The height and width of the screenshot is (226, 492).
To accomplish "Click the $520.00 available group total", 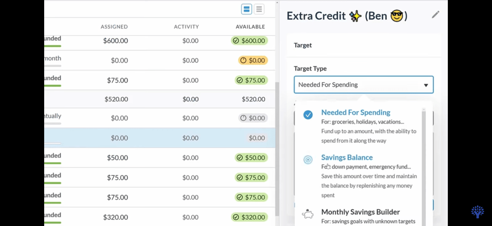I will (x=254, y=100).
